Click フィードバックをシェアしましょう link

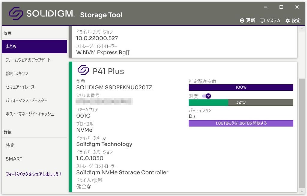tap(34, 174)
